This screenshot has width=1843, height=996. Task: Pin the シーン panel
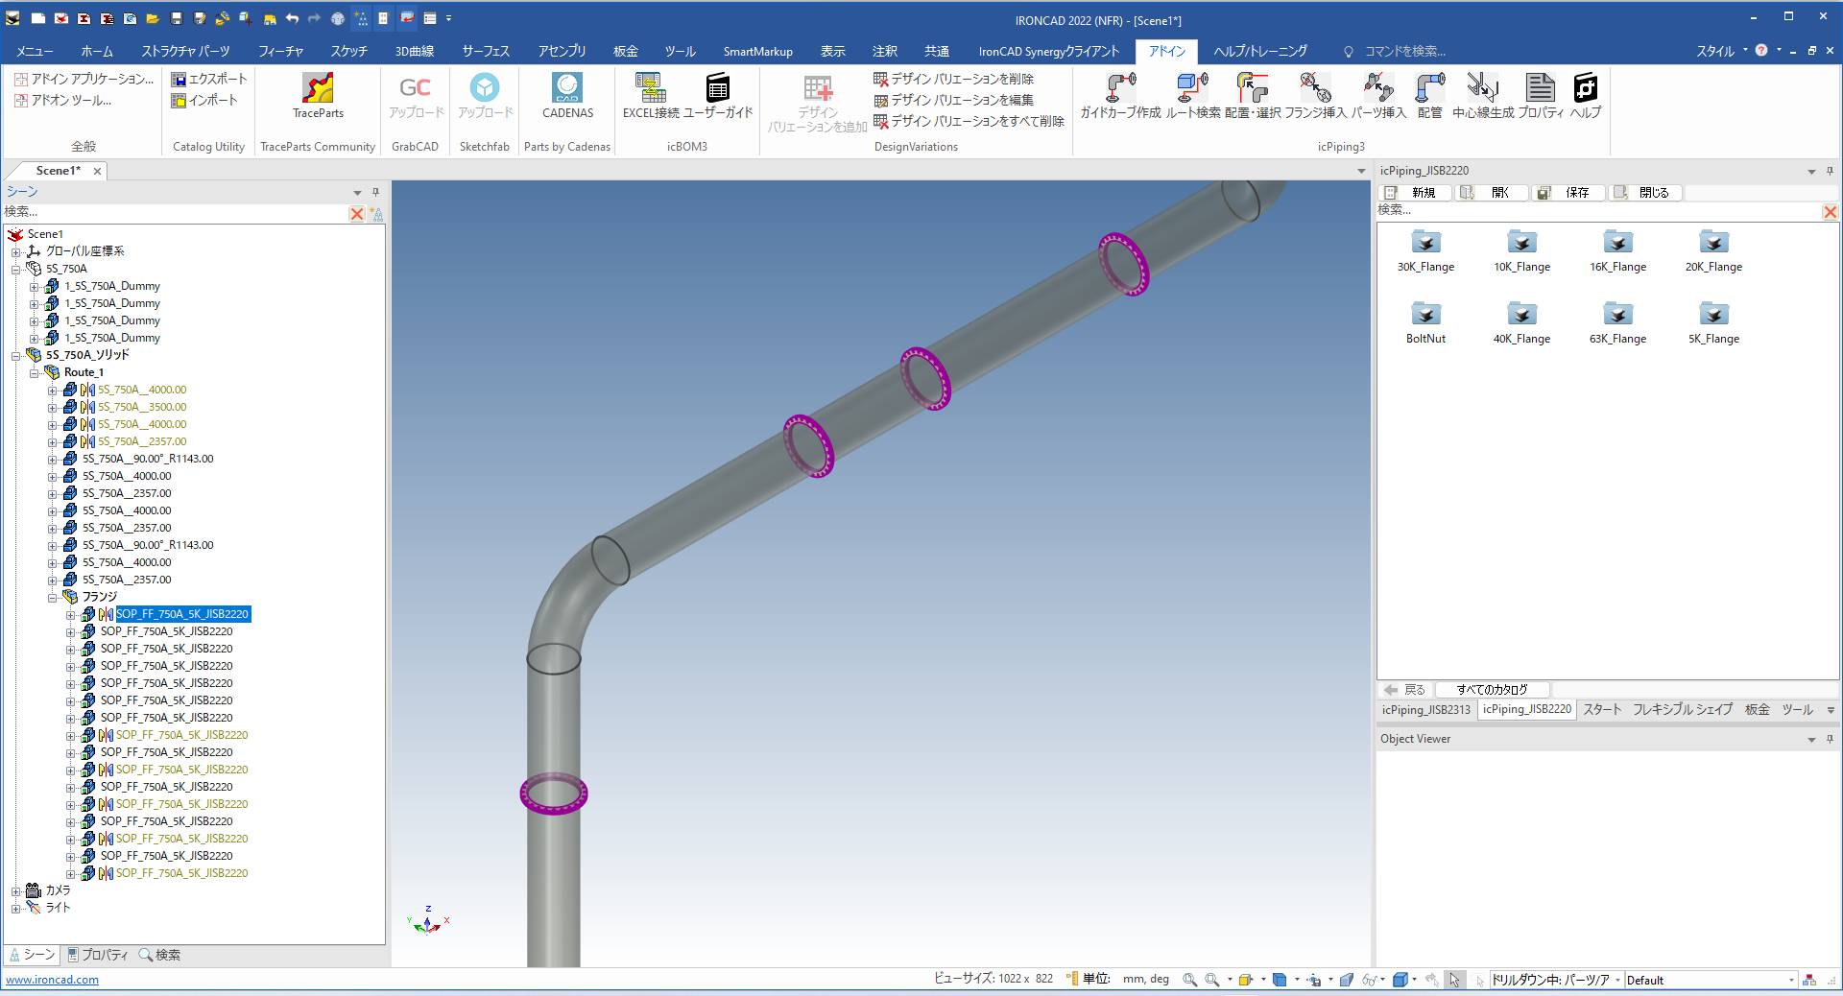375,192
